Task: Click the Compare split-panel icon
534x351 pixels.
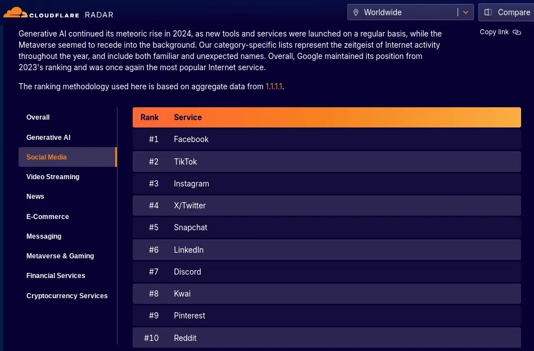Action: (488, 12)
